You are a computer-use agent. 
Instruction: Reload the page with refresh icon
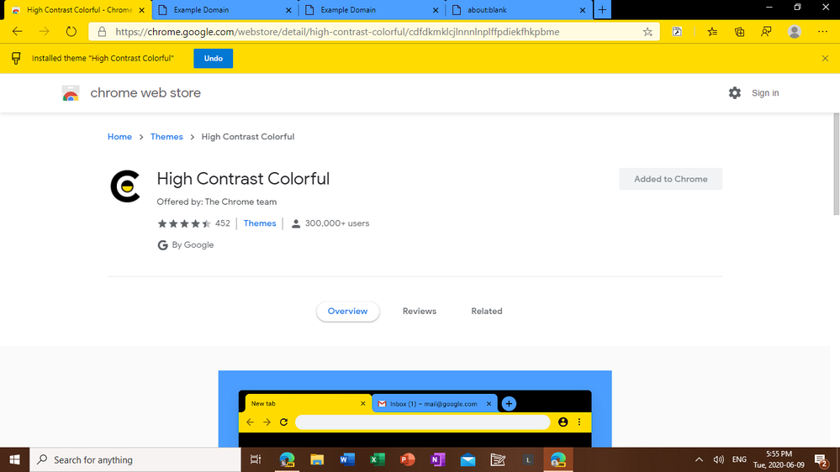[x=71, y=32]
